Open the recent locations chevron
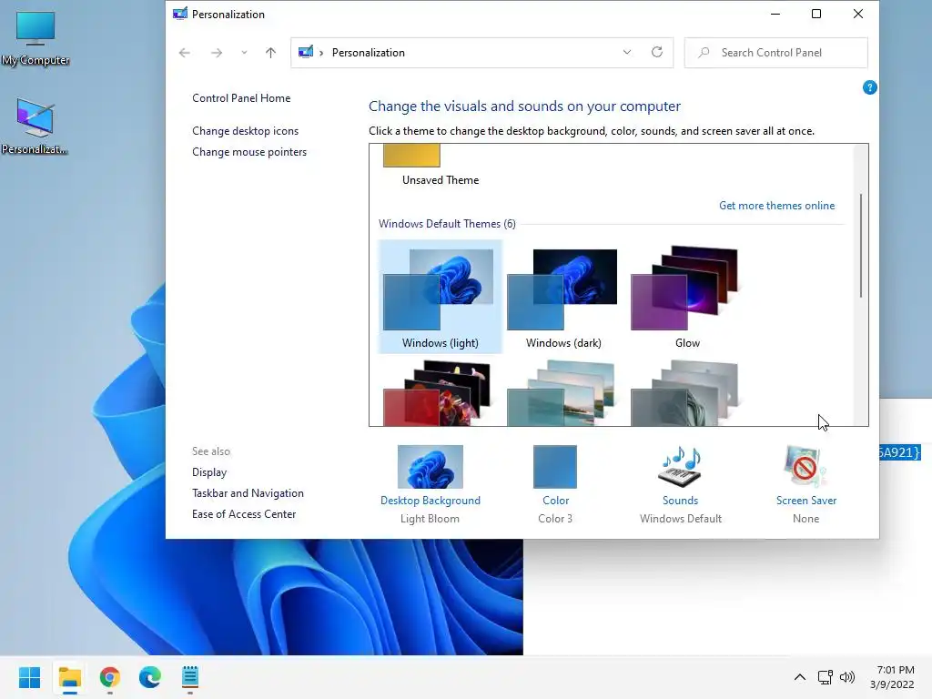Image resolution: width=932 pixels, height=699 pixels. 244,52
